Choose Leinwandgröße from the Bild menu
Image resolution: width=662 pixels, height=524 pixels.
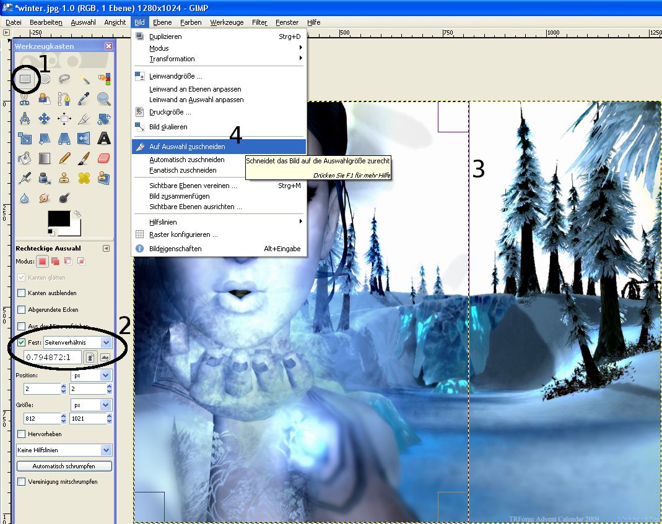coord(219,76)
